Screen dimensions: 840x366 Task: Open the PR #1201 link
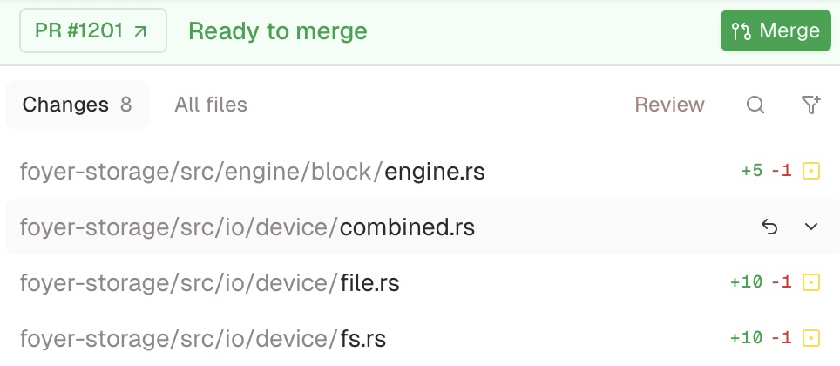(92, 31)
